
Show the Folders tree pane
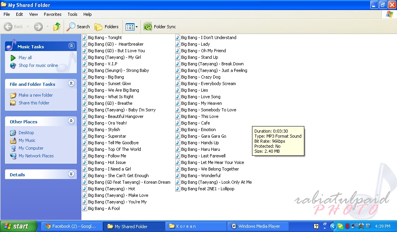106,27
